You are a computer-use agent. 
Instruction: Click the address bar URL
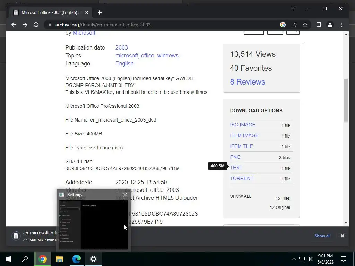(103, 25)
